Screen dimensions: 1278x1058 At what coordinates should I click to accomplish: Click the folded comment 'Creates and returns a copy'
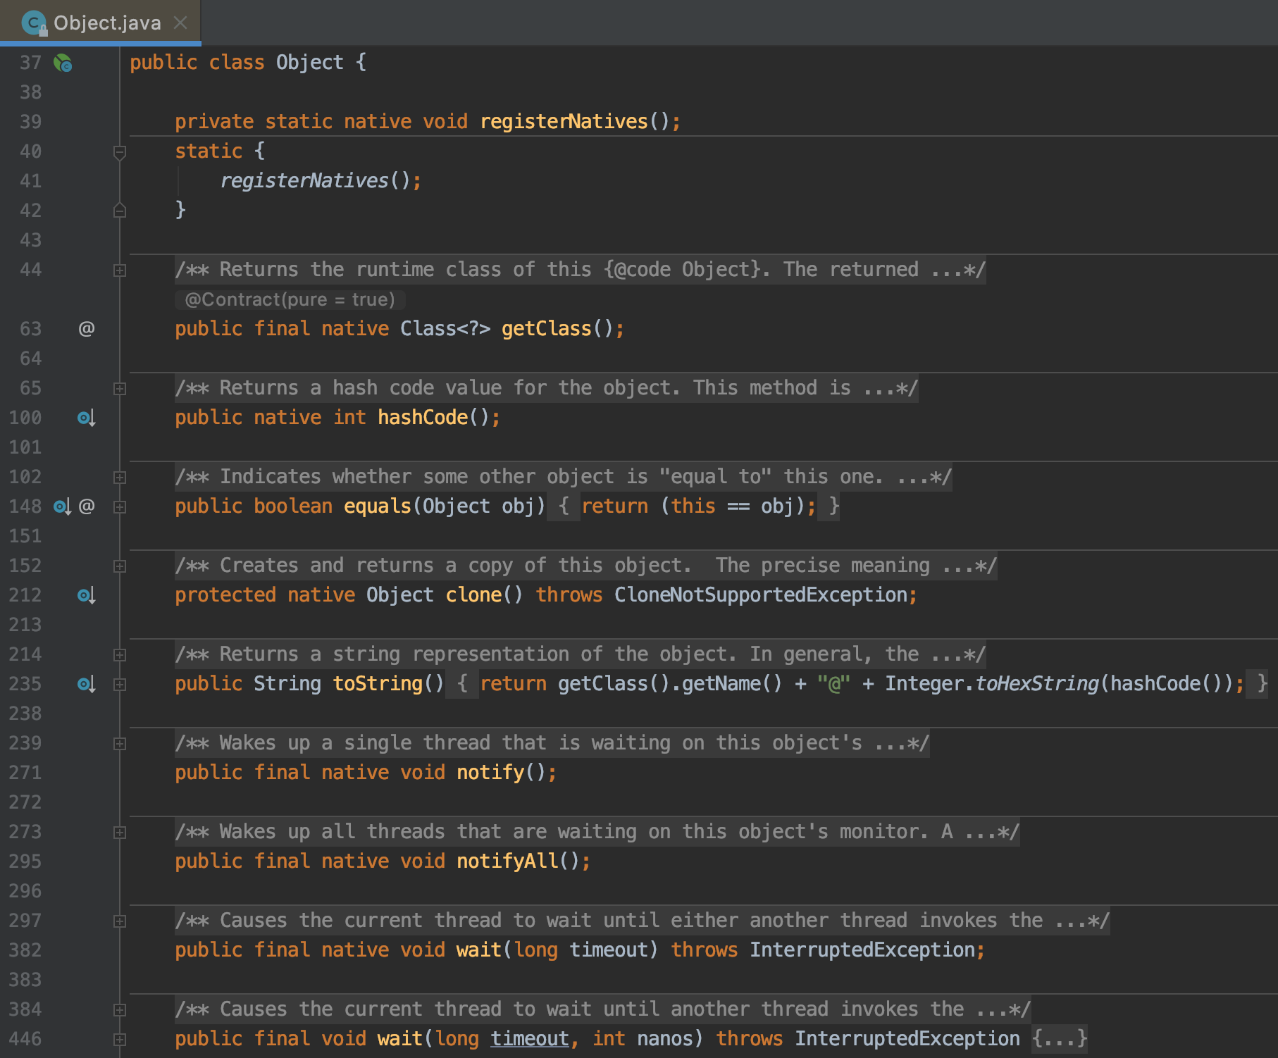[x=586, y=566]
